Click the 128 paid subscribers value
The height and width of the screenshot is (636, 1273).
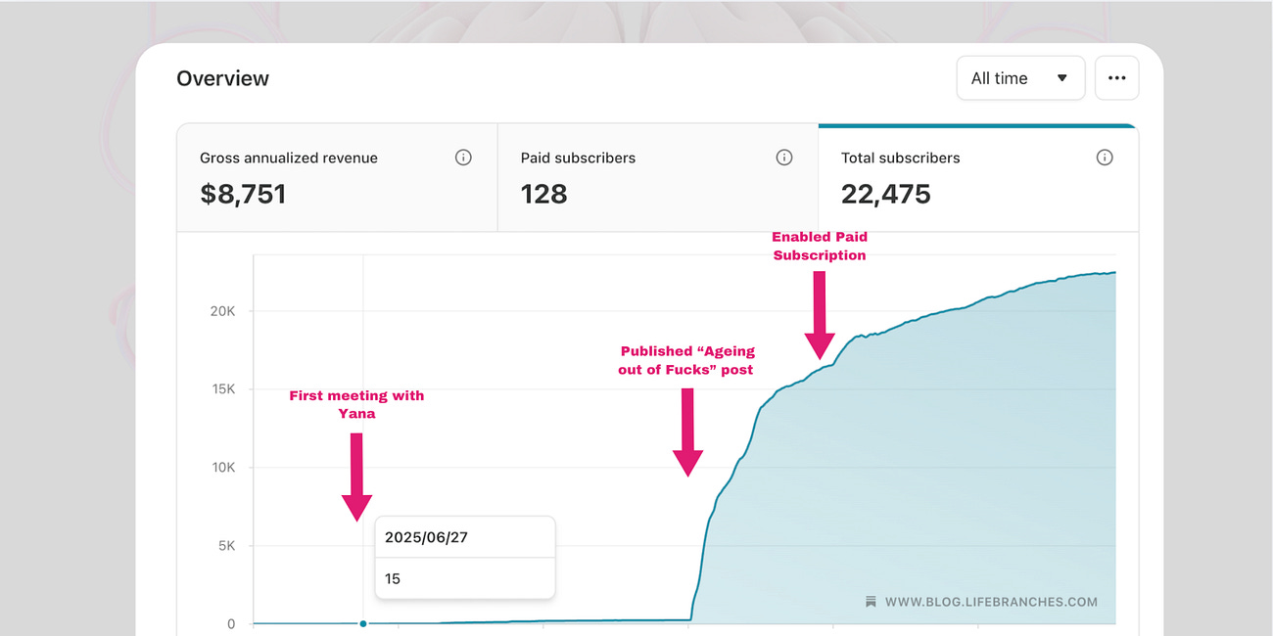point(543,194)
